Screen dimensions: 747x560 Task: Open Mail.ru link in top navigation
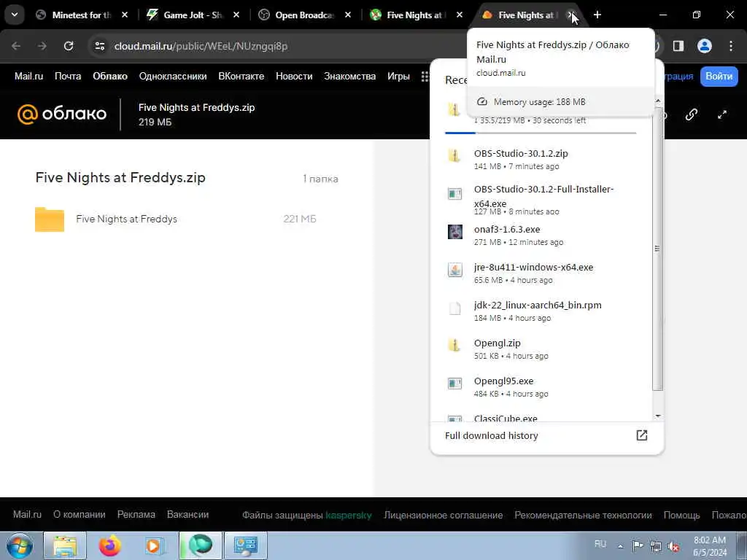[x=28, y=76]
